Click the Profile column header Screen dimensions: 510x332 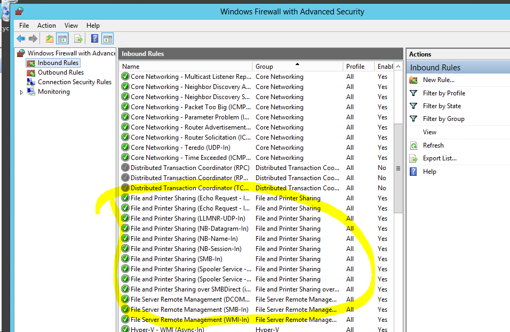[358, 67]
